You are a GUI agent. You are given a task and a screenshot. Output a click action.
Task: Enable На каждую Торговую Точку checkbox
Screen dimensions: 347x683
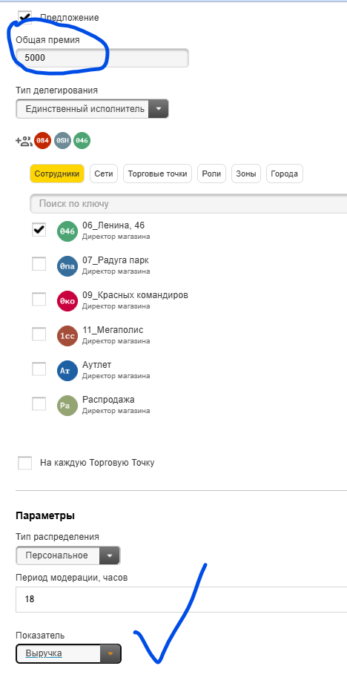point(24,463)
